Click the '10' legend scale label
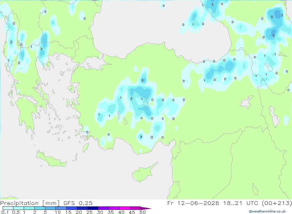The image size is (292, 214). [x=58, y=212]
